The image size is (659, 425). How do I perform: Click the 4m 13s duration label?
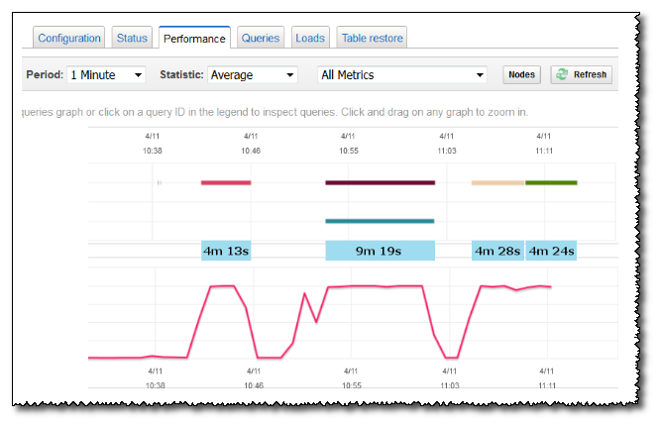(x=226, y=251)
